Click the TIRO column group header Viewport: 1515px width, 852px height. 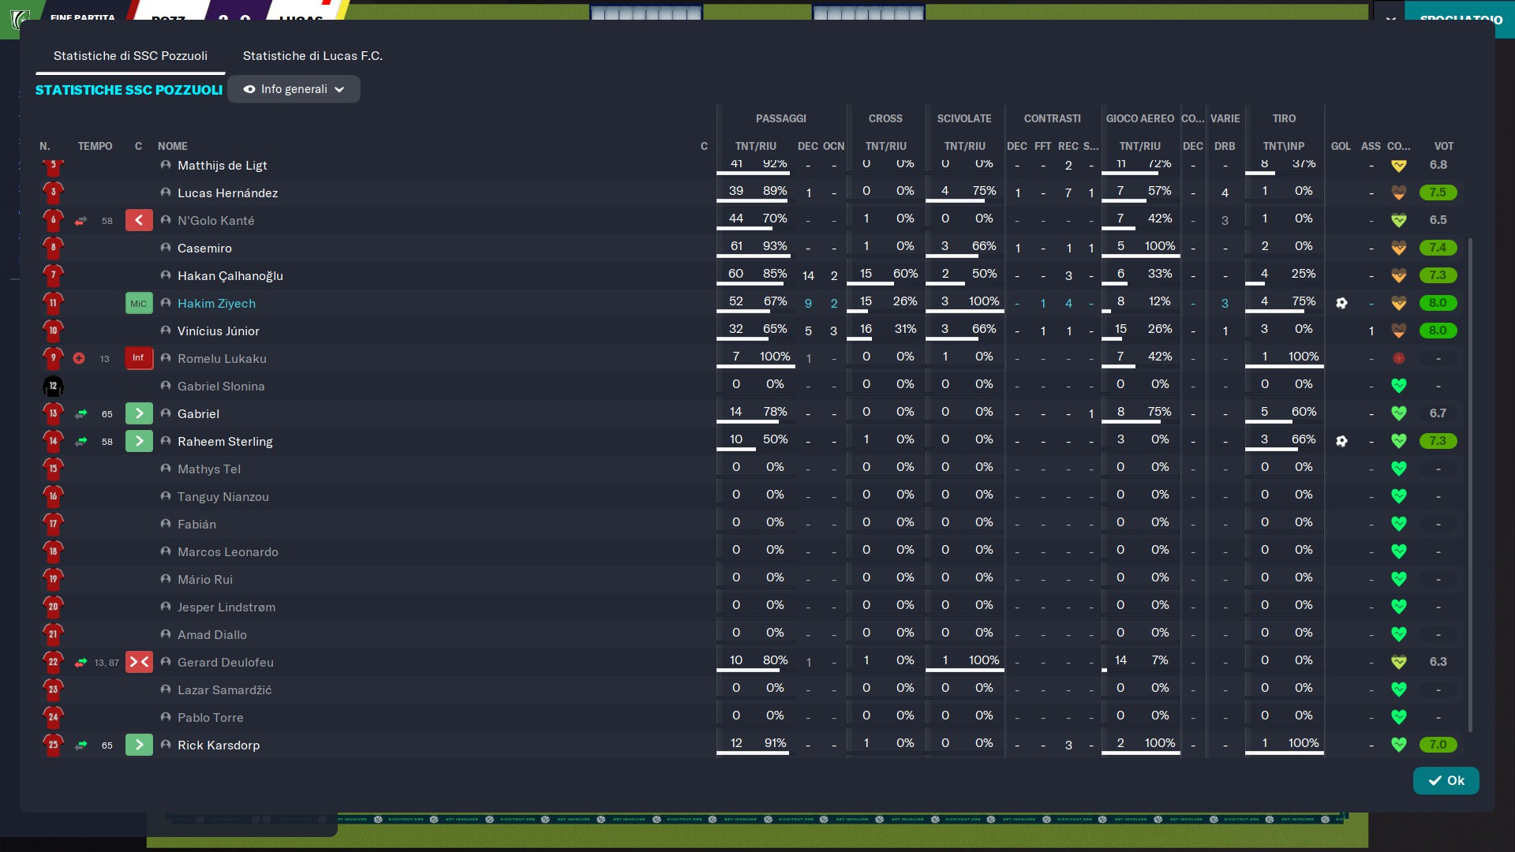point(1284,118)
